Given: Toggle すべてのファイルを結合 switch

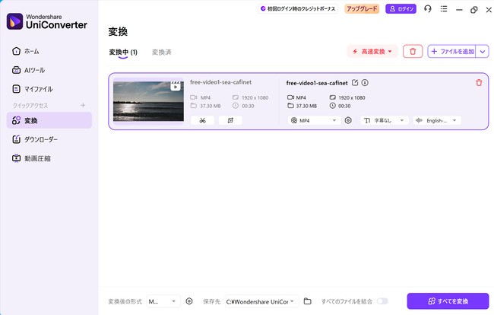Looking at the screenshot, I should coord(382,301).
